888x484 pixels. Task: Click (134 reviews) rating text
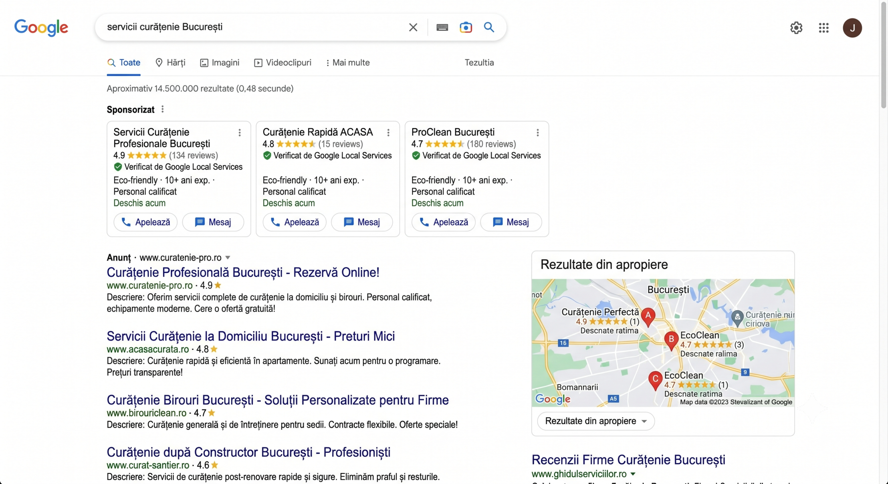pyautogui.click(x=194, y=155)
